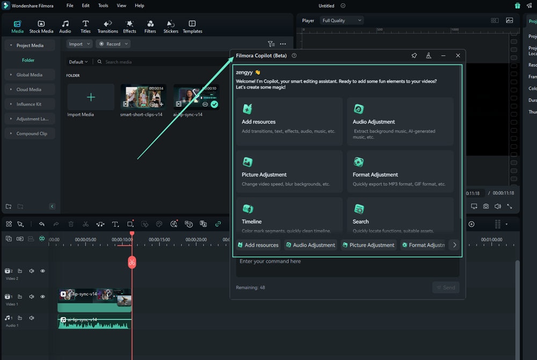Collapse the media sidebar arrow
Screen dimensions: 537x360
pyautogui.click(x=52, y=207)
